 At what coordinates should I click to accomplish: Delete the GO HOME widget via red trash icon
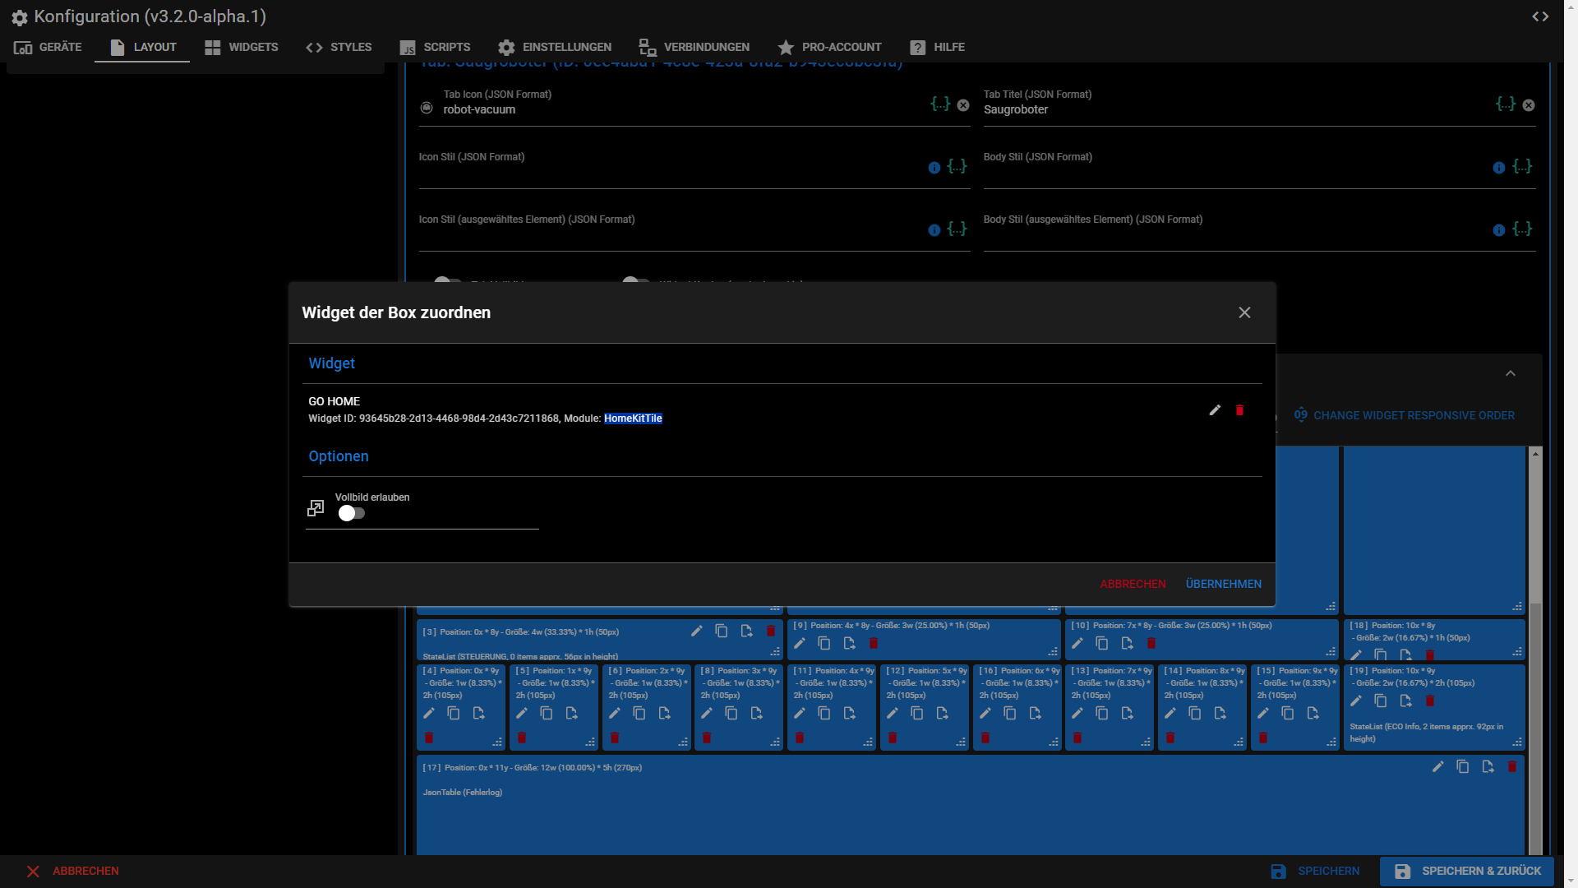tap(1239, 410)
